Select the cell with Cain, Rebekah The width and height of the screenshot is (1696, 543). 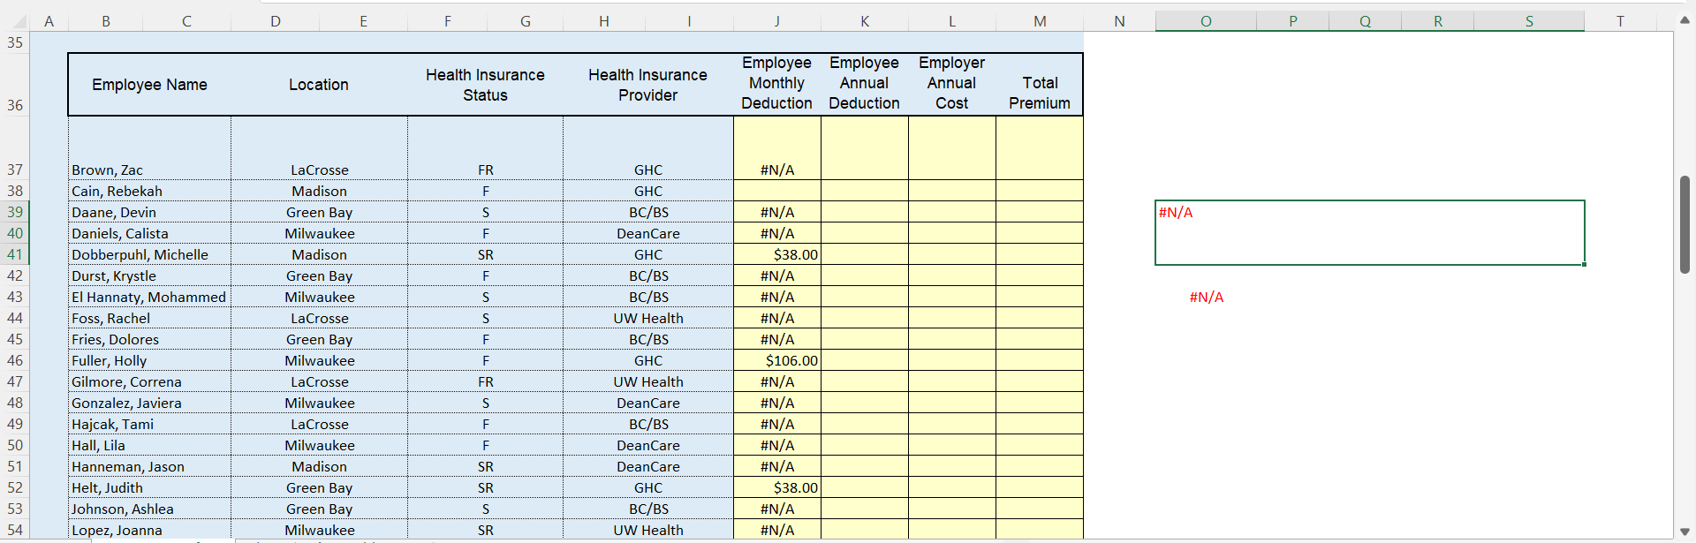(x=149, y=191)
